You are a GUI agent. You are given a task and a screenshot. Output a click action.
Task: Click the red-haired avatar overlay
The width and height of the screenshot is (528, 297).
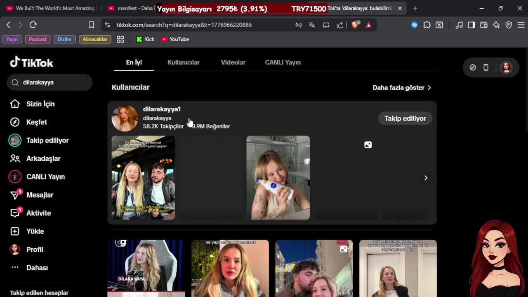click(x=498, y=258)
